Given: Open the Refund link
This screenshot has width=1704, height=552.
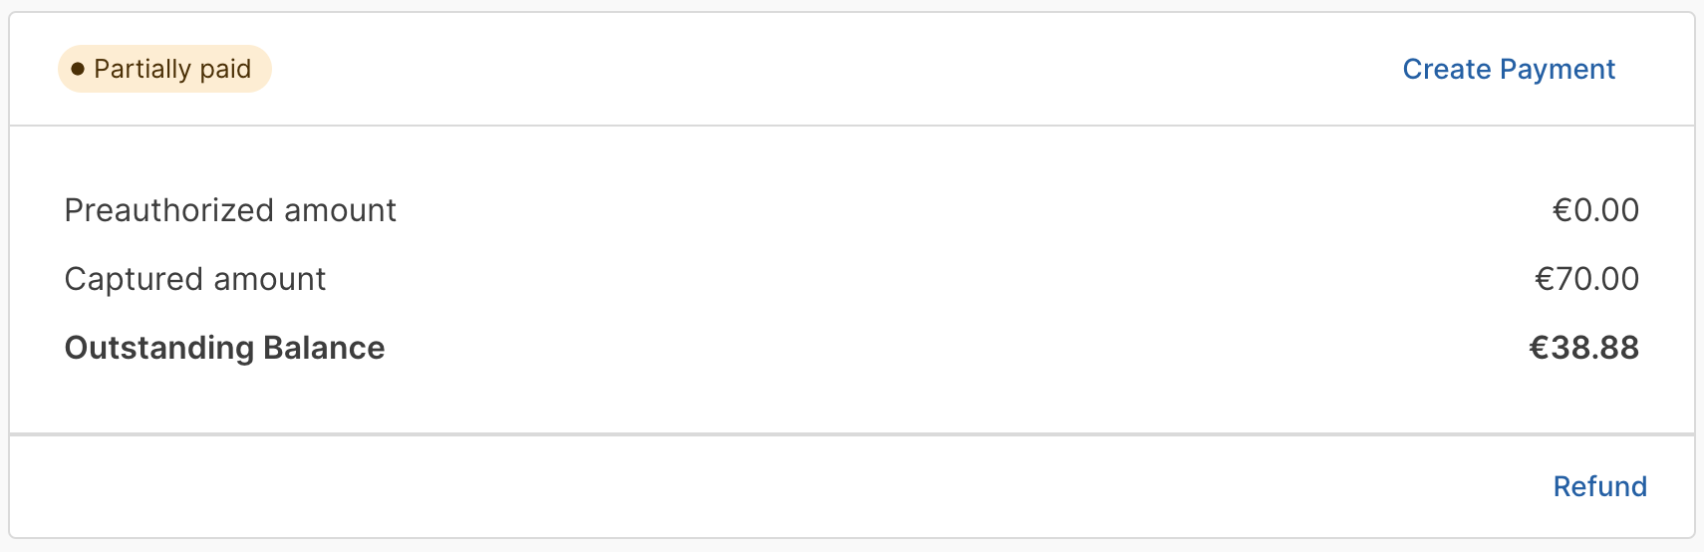Looking at the screenshot, I should click(x=1599, y=486).
